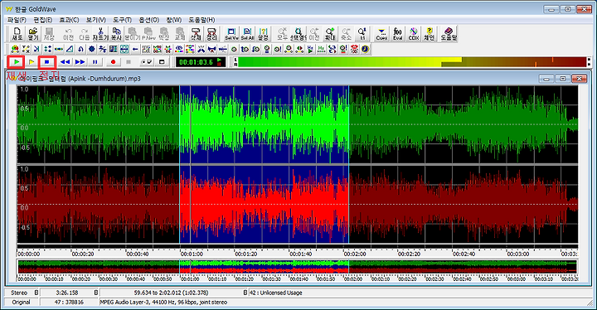597x310 pixels.
Task: Click the left arrow effect icon
Action: pos(135,49)
